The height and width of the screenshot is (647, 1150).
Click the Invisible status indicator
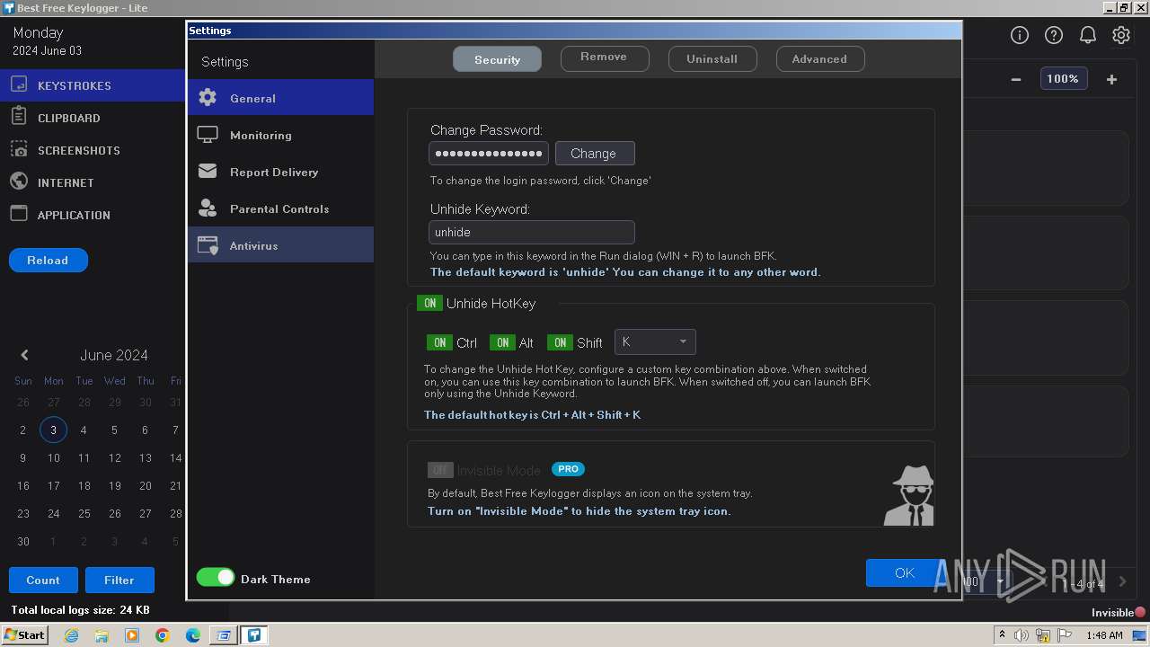pyautogui.click(x=1118, y=612)
